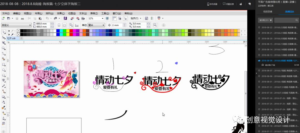This screenshot has height=133, width=300.
Task: Redo action with forward arrow
Action: (x=56, y=18)
